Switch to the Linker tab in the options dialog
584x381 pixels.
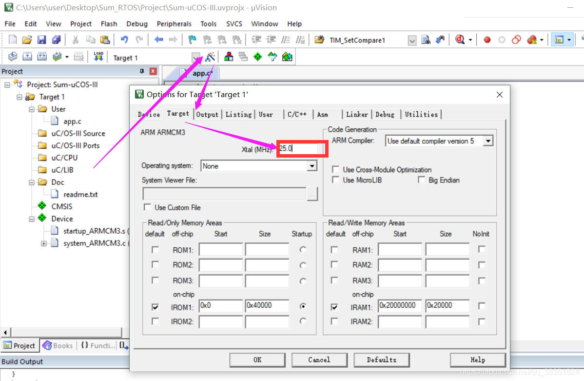tap(357, 115)
